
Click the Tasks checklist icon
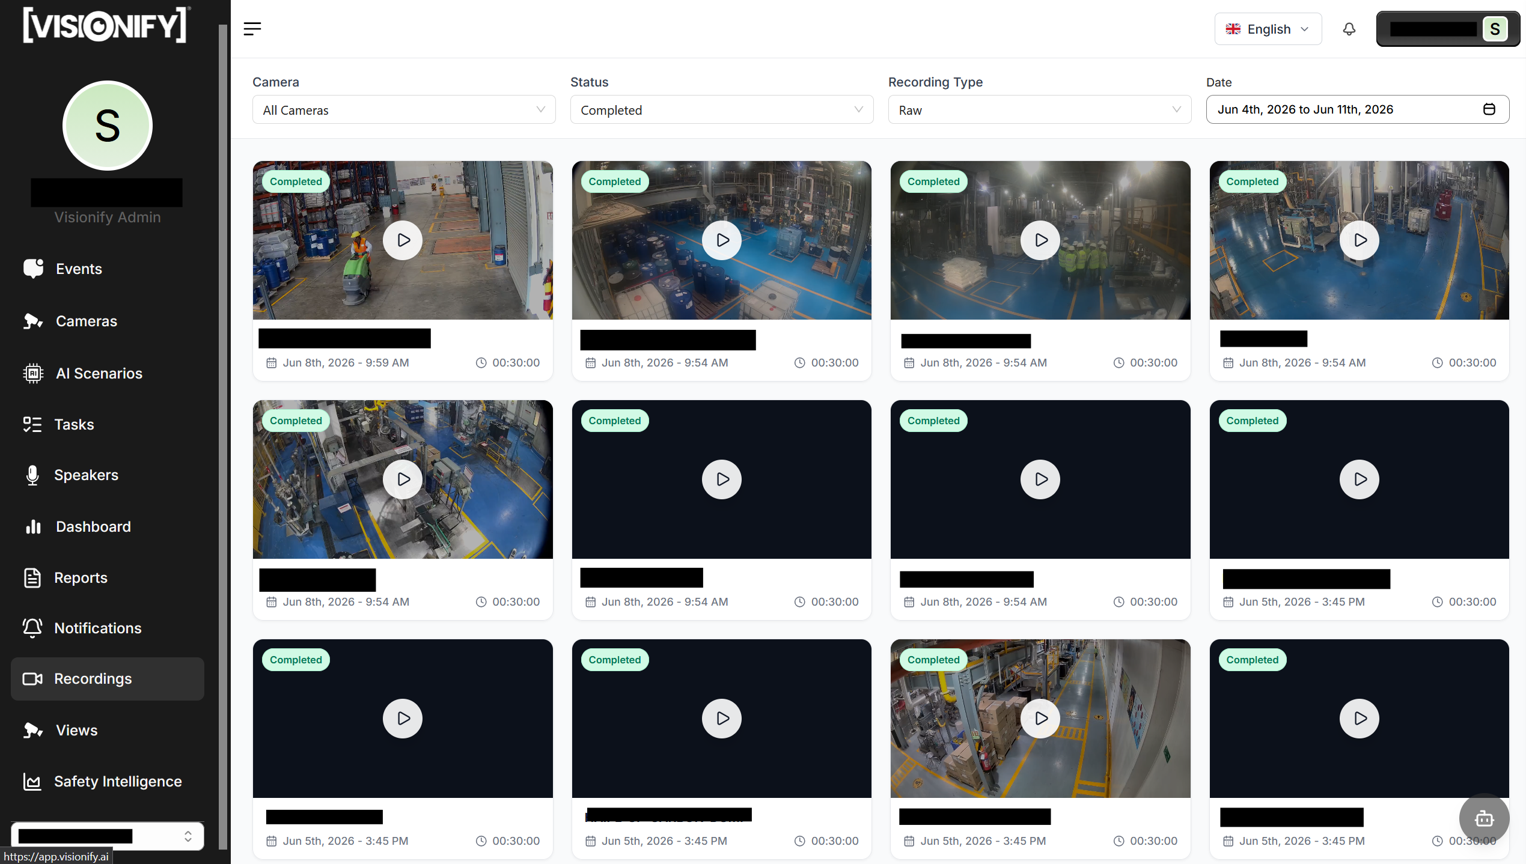coord(32,424)
